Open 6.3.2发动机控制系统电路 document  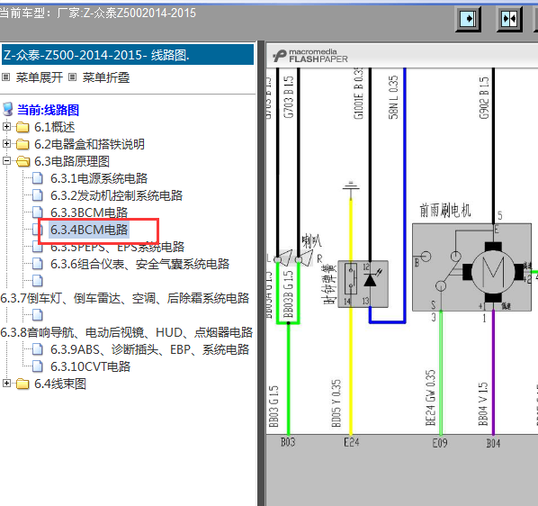coord(117,195)
